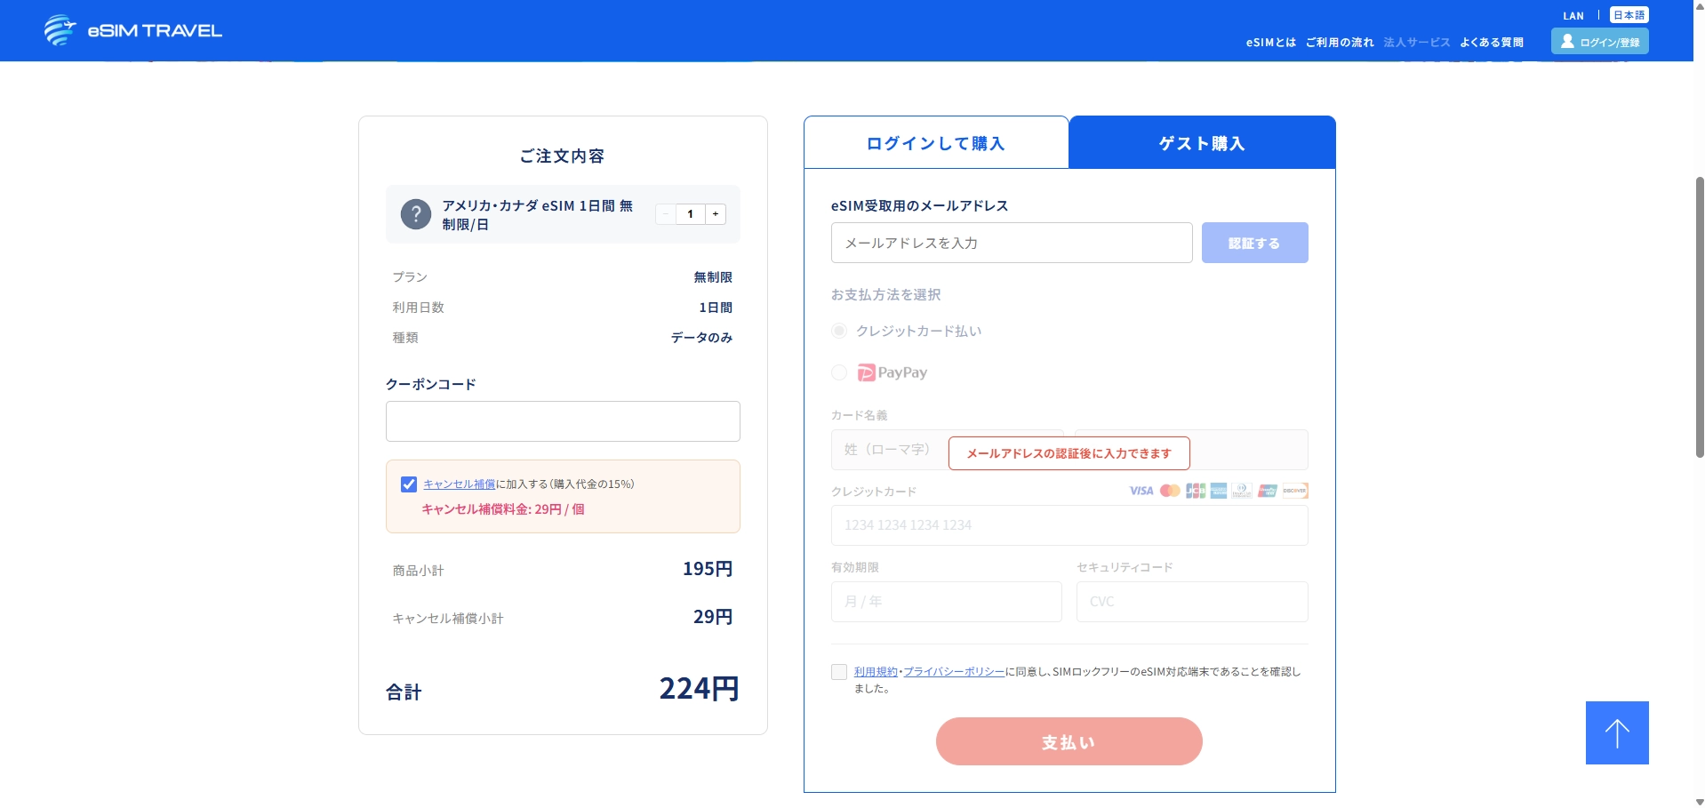Click the American Express icon

(1219, 490)
